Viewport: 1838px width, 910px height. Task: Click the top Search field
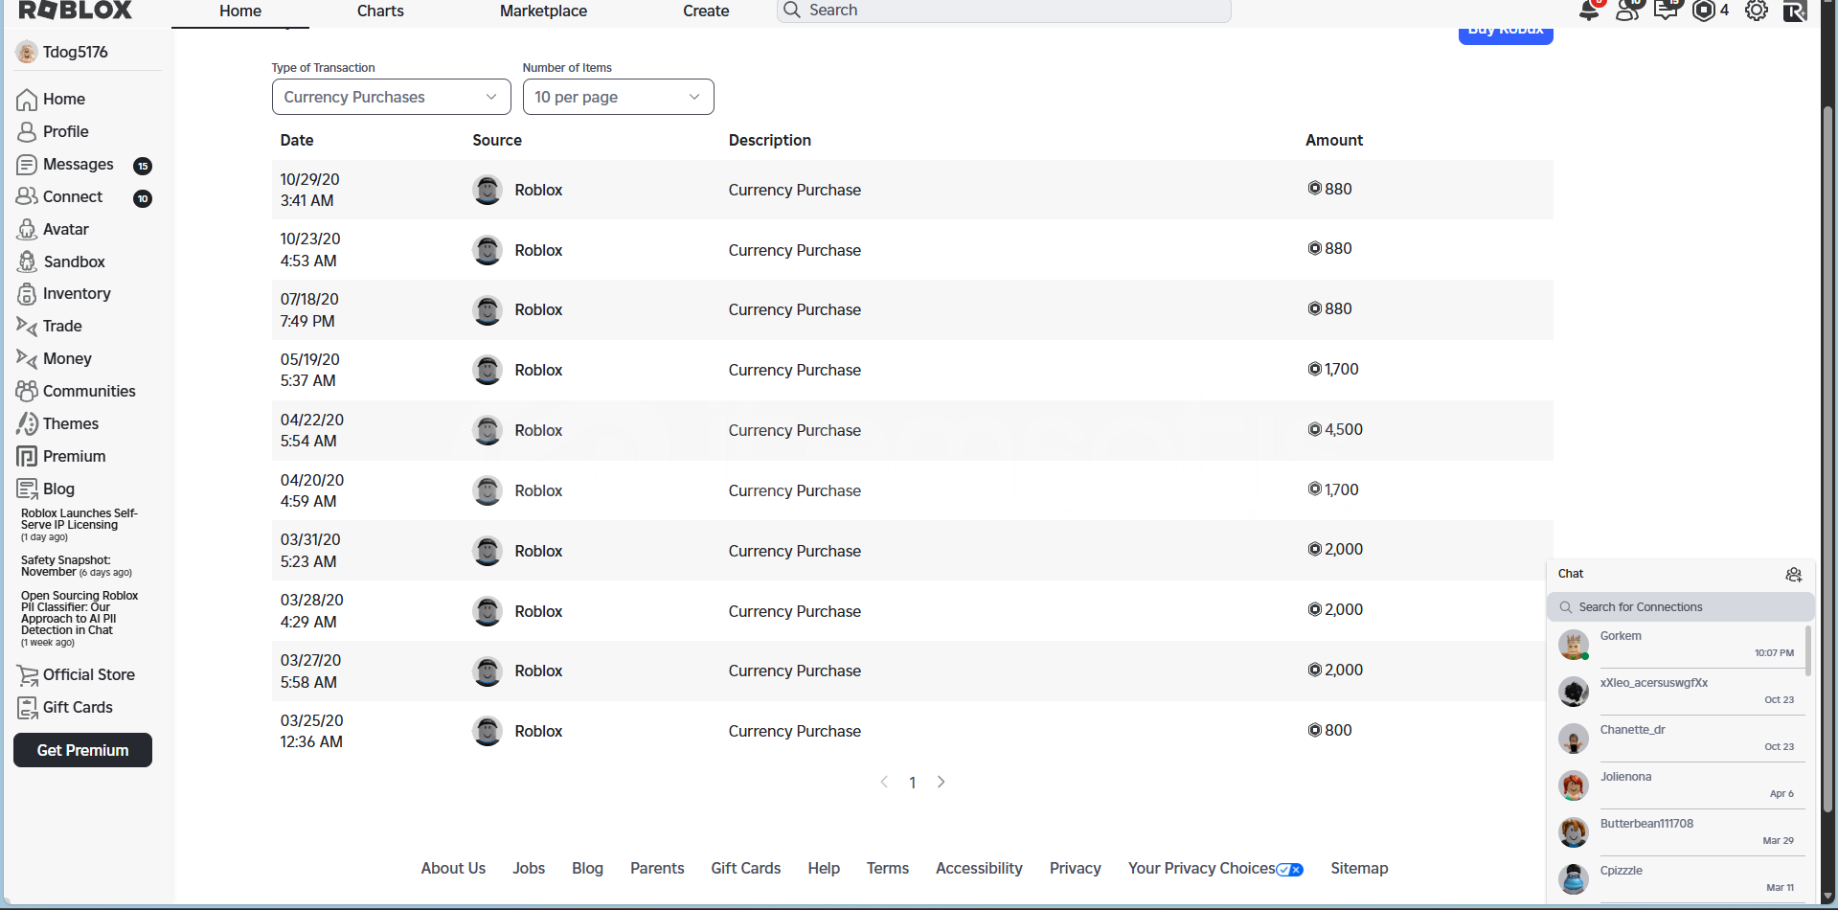point(1004,11)
